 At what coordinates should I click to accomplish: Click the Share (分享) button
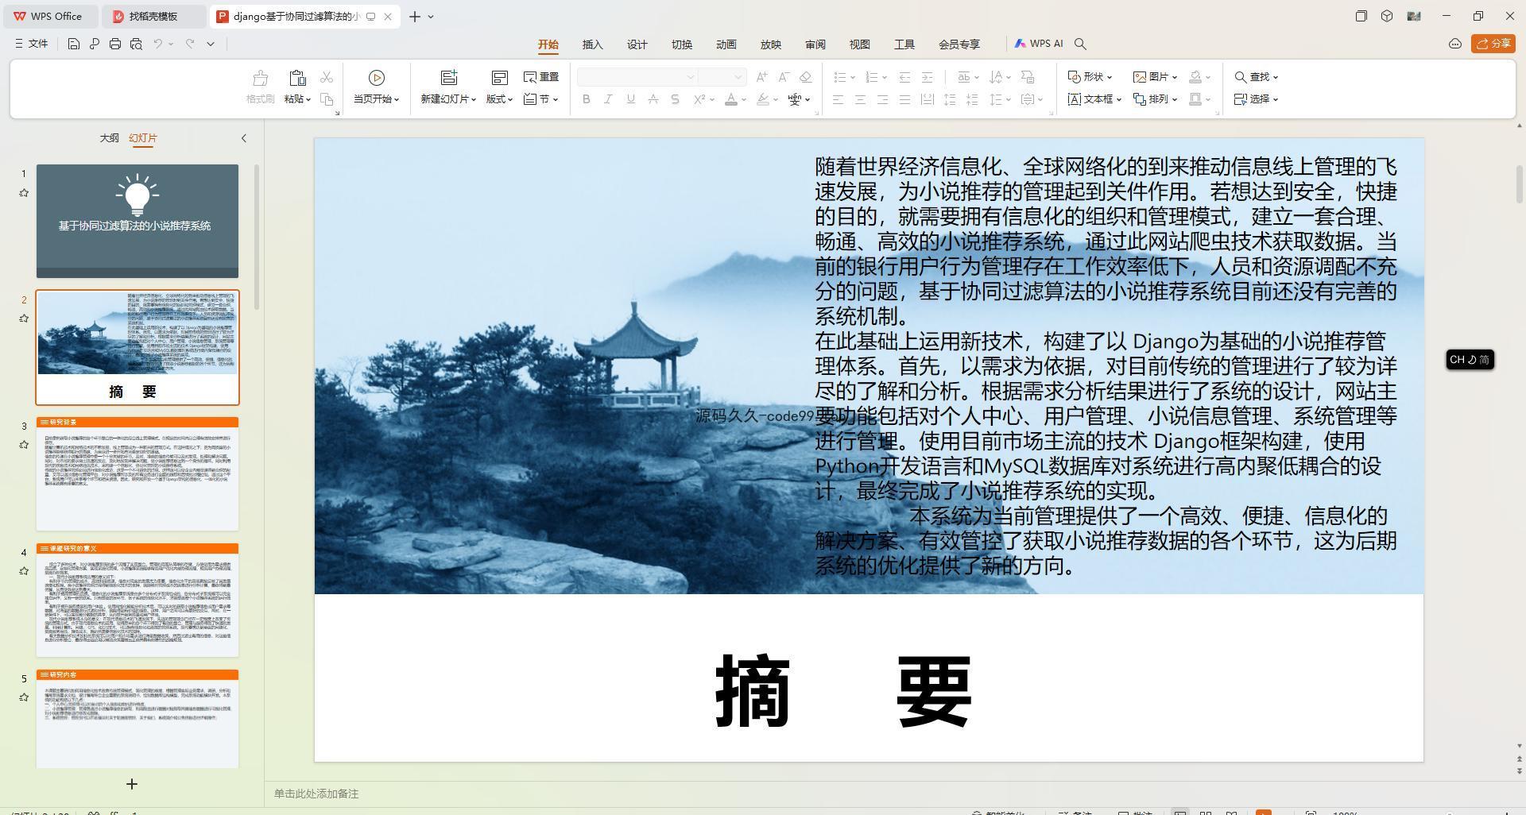[x=1493, y=44]
